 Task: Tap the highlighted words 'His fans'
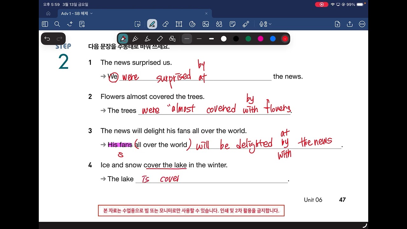[120, 145]
